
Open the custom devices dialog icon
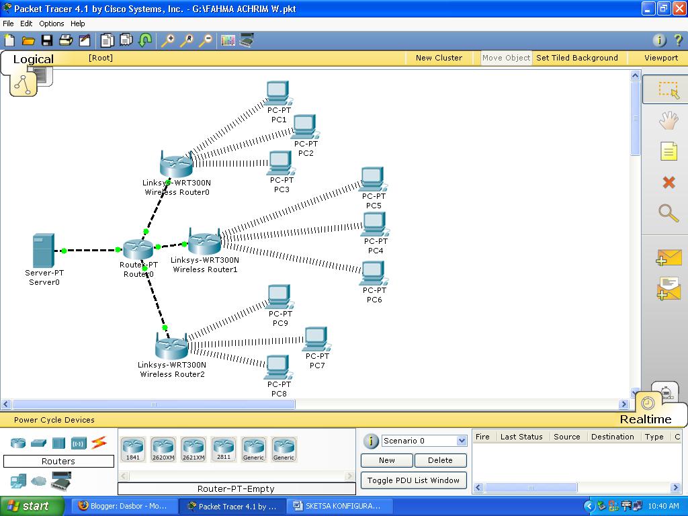[247, 40]
